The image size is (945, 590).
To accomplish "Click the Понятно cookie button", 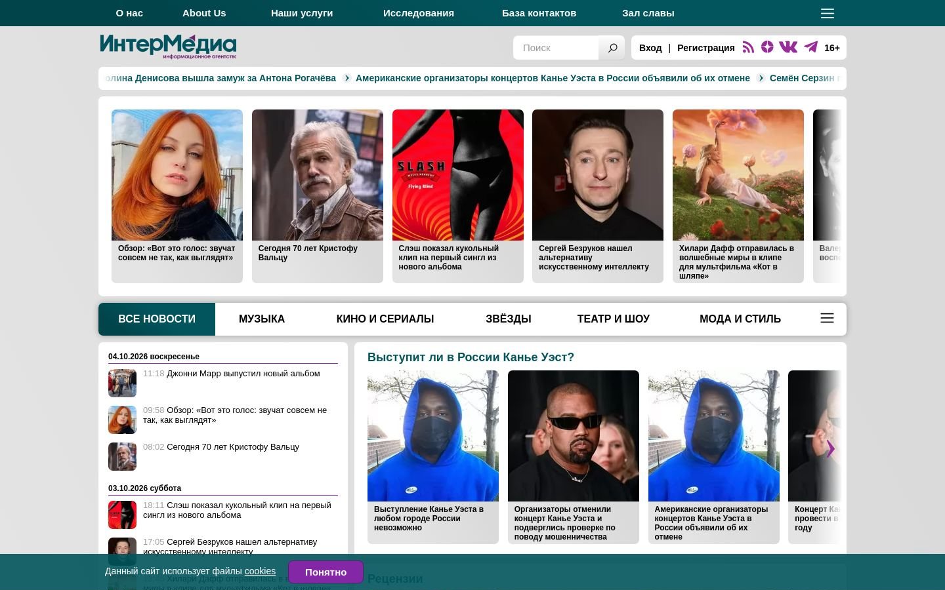I will coord(325,572).
